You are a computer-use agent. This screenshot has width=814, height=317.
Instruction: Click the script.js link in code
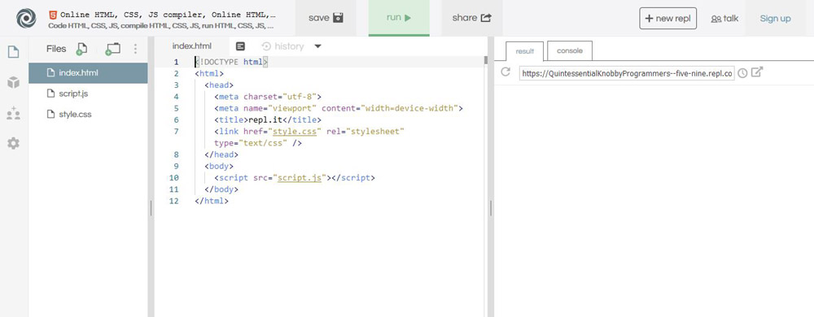(300, 178)
